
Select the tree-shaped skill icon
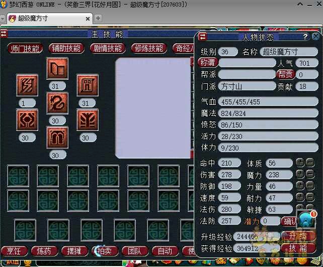pyautogui.click(x=88, y=120)
